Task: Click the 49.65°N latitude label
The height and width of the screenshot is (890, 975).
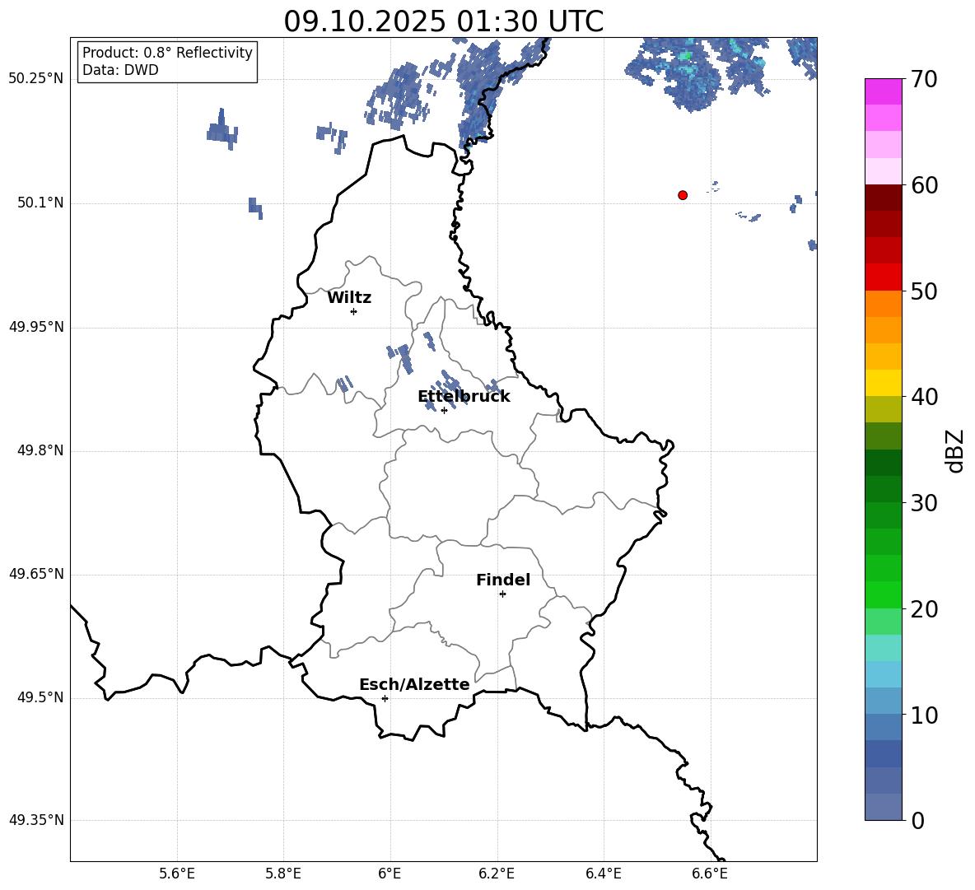Action: tap(36, 574)
